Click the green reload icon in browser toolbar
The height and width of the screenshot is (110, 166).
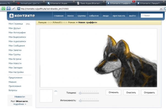(x=4, y=9)
